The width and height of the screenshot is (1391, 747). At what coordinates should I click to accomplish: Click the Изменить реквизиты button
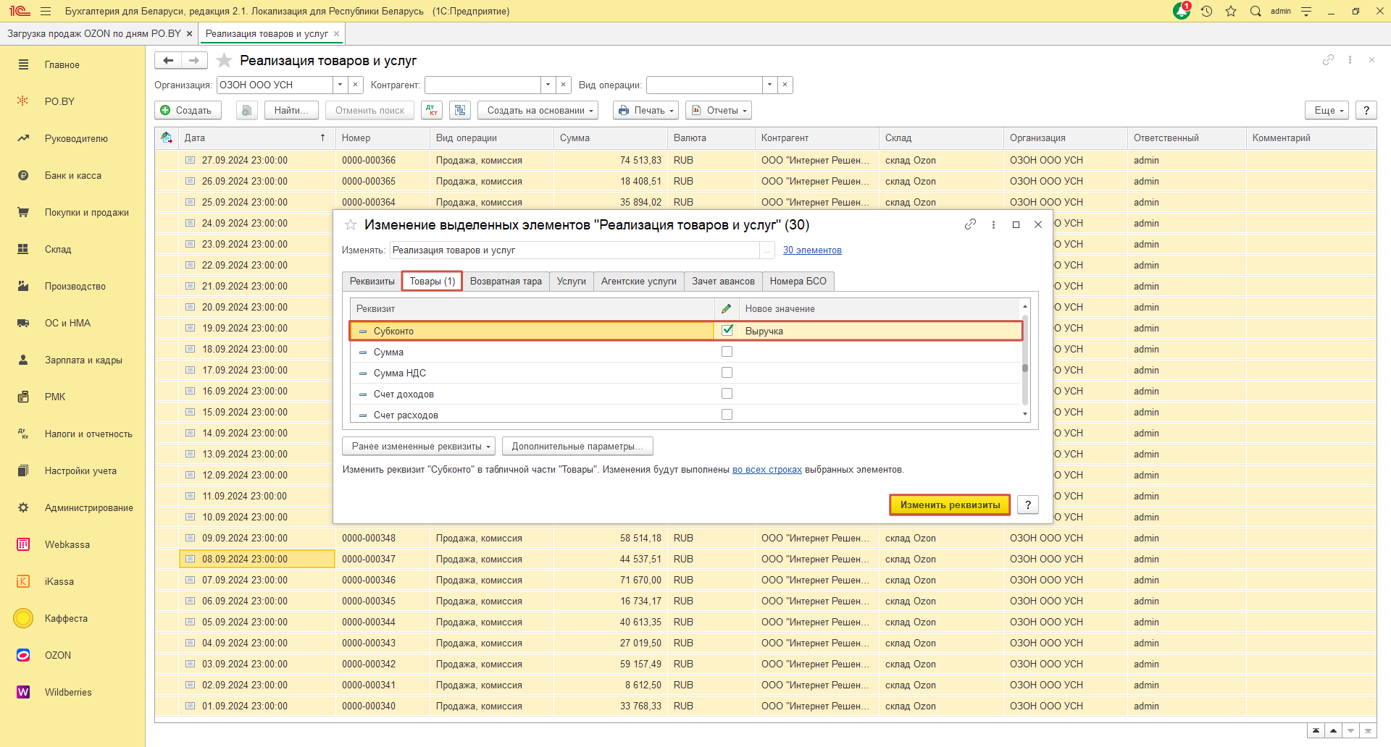pyautogui.click(x=950, y=505)
